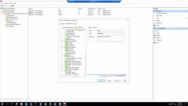188x106 pixels.
Task: Click the red Delete X icon in Actions
Action: pyautogui.click(x=155, y=35)
